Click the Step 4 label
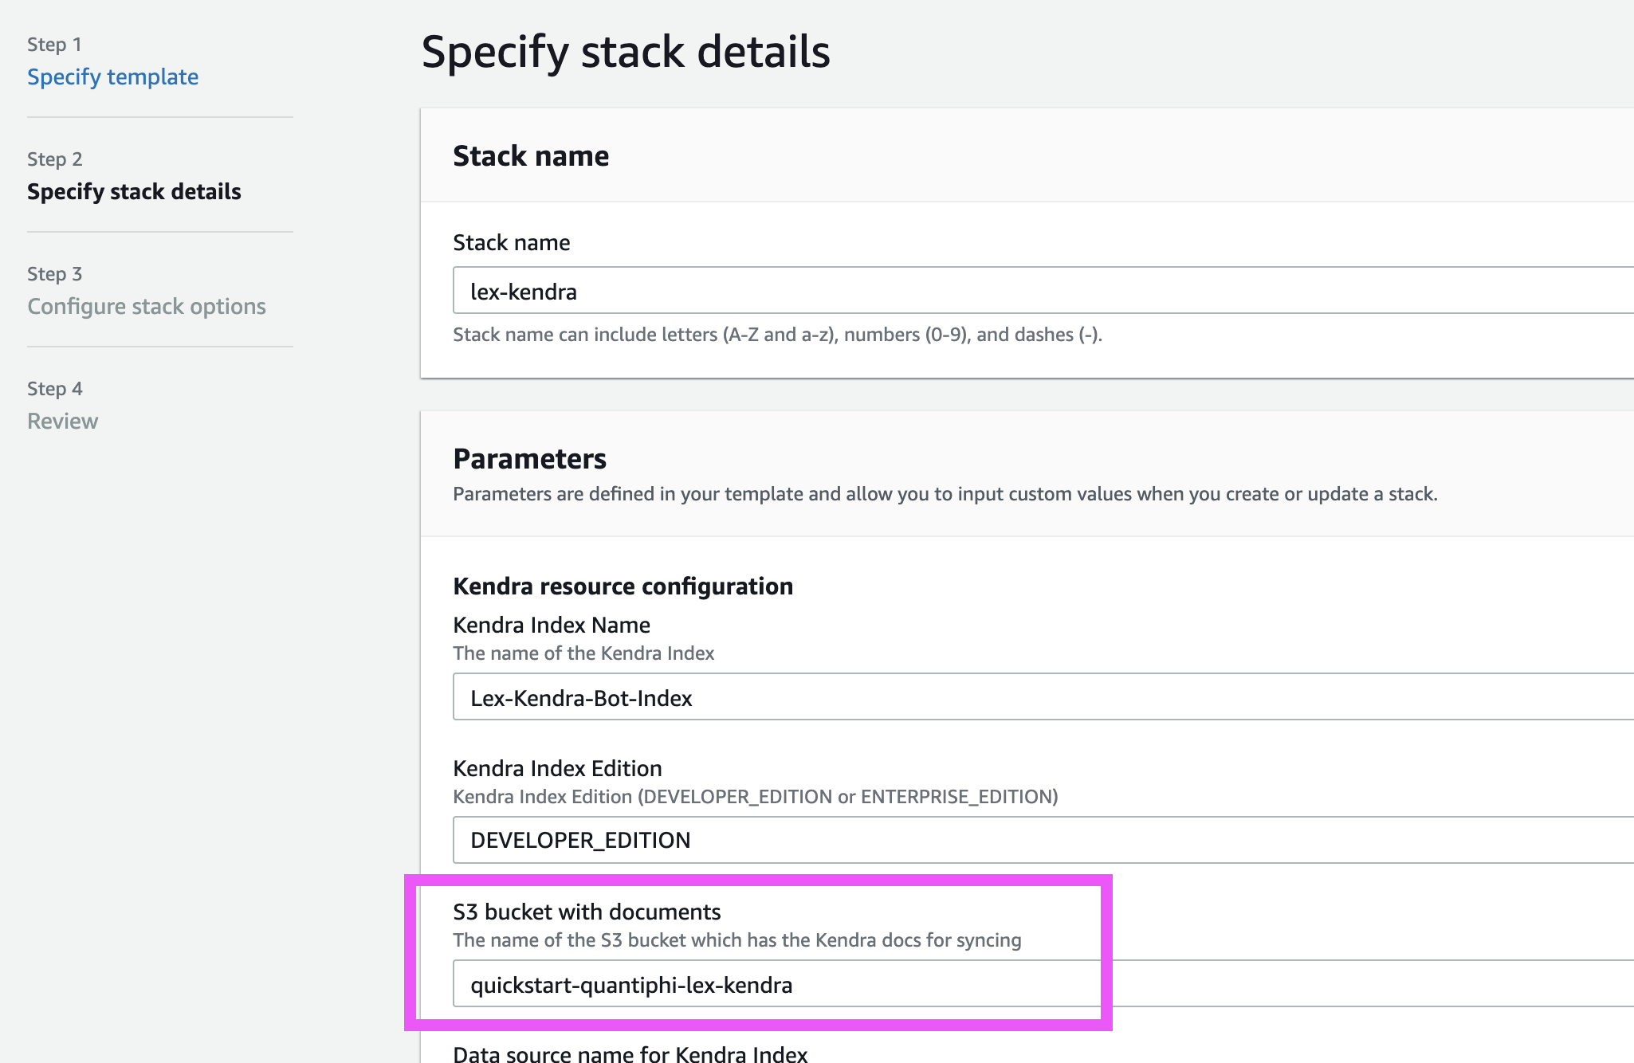This screenshot has width=1634, height=1063. coord(54,389)
